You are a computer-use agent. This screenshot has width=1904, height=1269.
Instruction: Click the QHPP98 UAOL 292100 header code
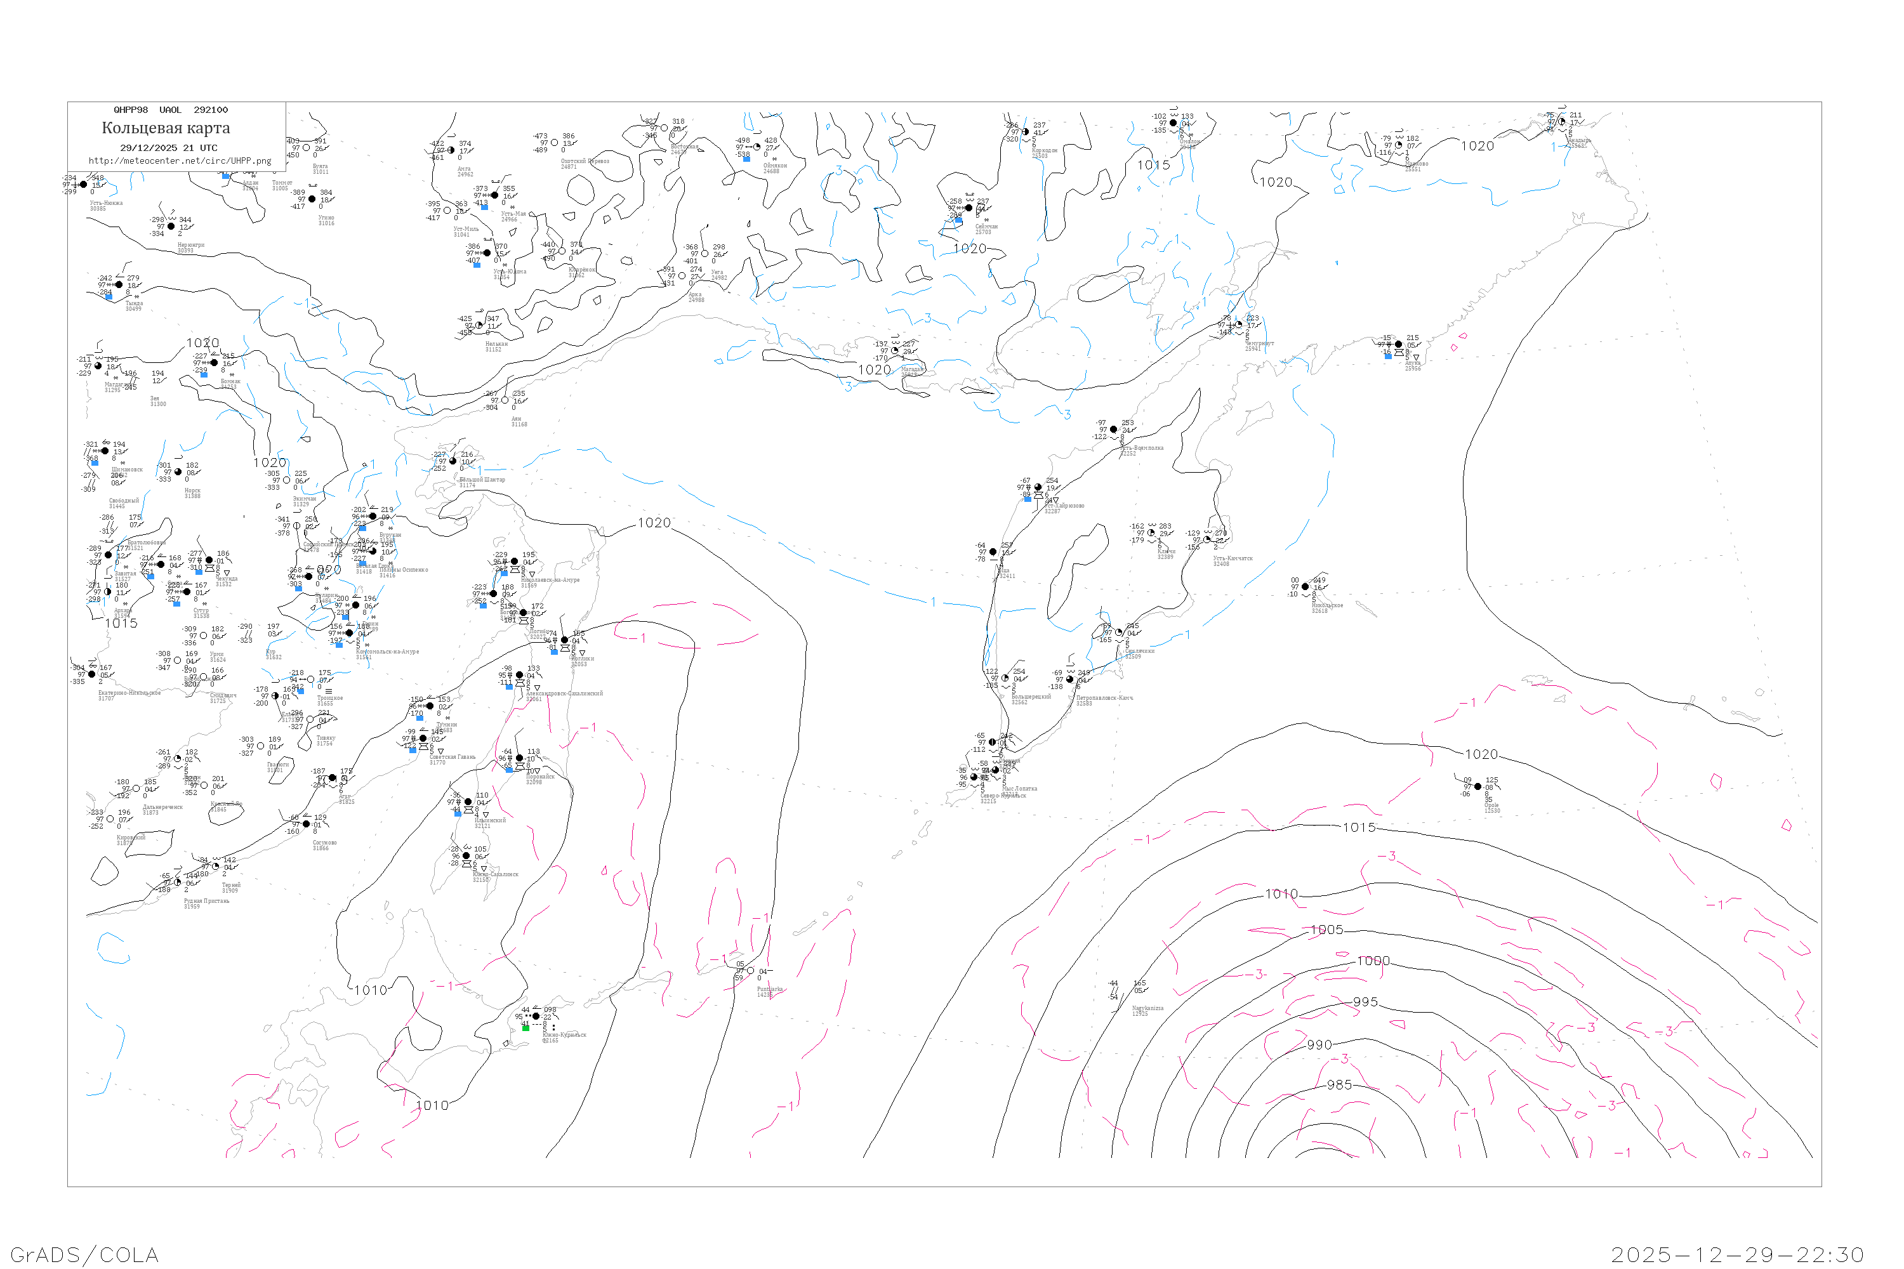170,110
